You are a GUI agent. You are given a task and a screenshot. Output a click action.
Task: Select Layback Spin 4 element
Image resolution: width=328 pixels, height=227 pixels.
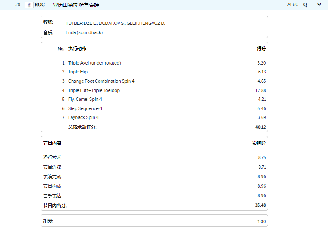[x=83, y=117]
